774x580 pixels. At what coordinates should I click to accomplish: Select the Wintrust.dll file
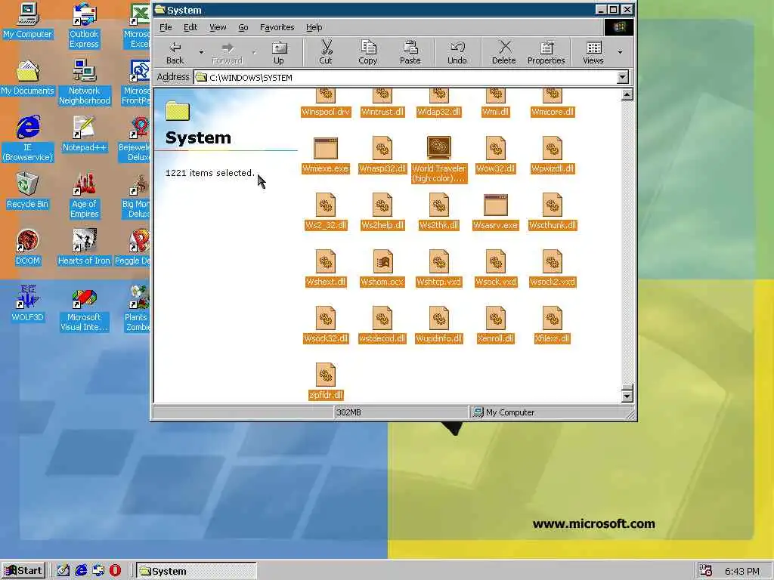pos(382,103)
